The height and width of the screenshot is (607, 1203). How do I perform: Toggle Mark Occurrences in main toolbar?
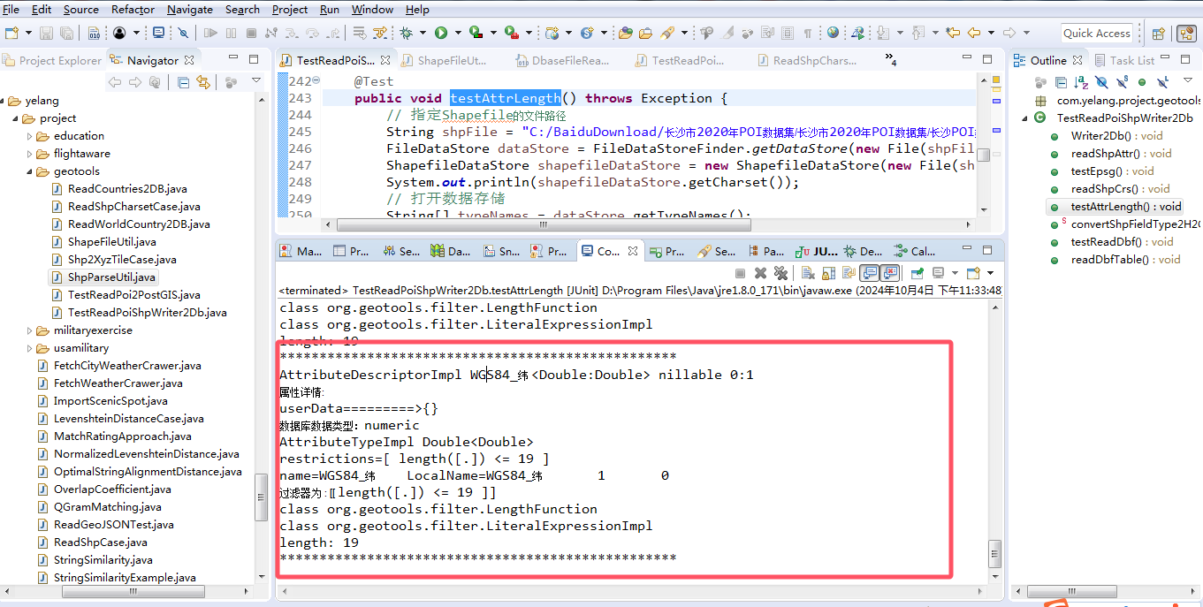click(727, 33)
